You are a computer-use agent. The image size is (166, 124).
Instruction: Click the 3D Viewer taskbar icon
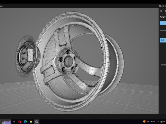37,122
